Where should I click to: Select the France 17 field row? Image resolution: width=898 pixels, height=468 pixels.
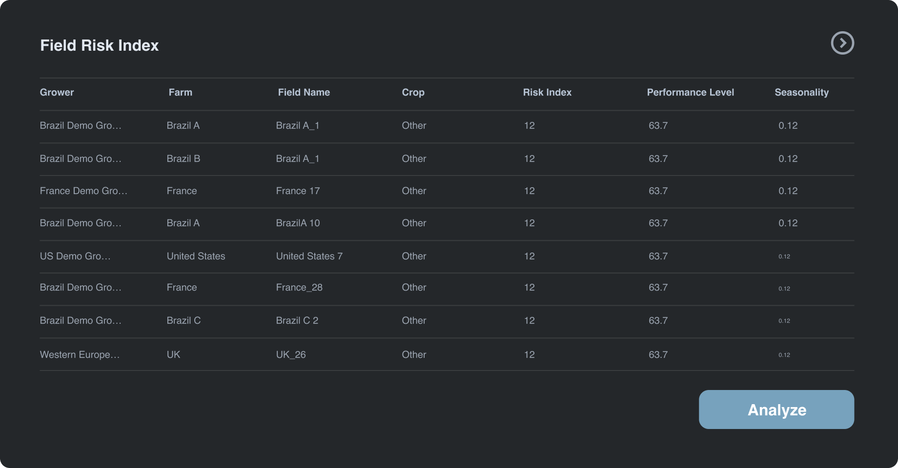pyautogui.click(x=298, y=191)
